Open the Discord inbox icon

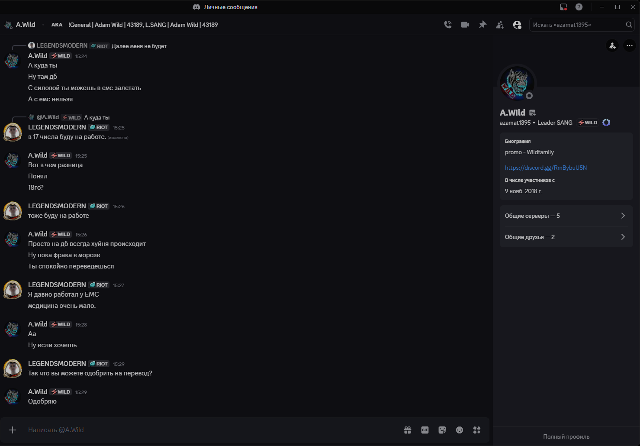click(x=563, y=7)
